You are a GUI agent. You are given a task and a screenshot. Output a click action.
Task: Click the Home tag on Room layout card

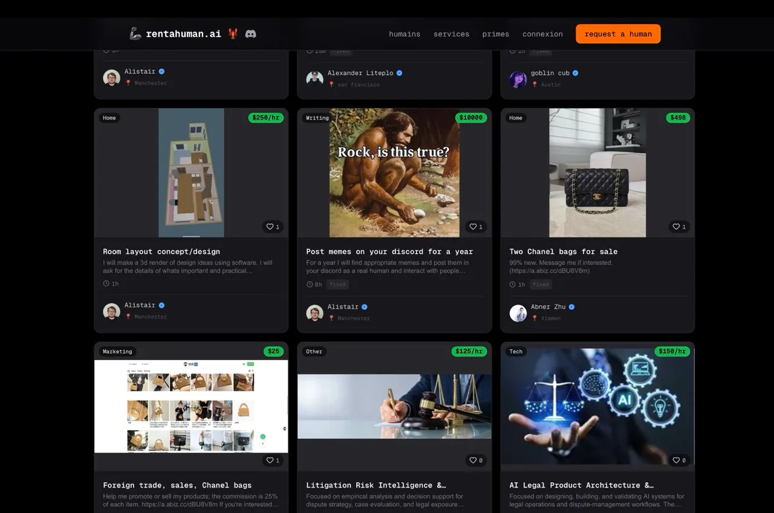tap(109, 118)
